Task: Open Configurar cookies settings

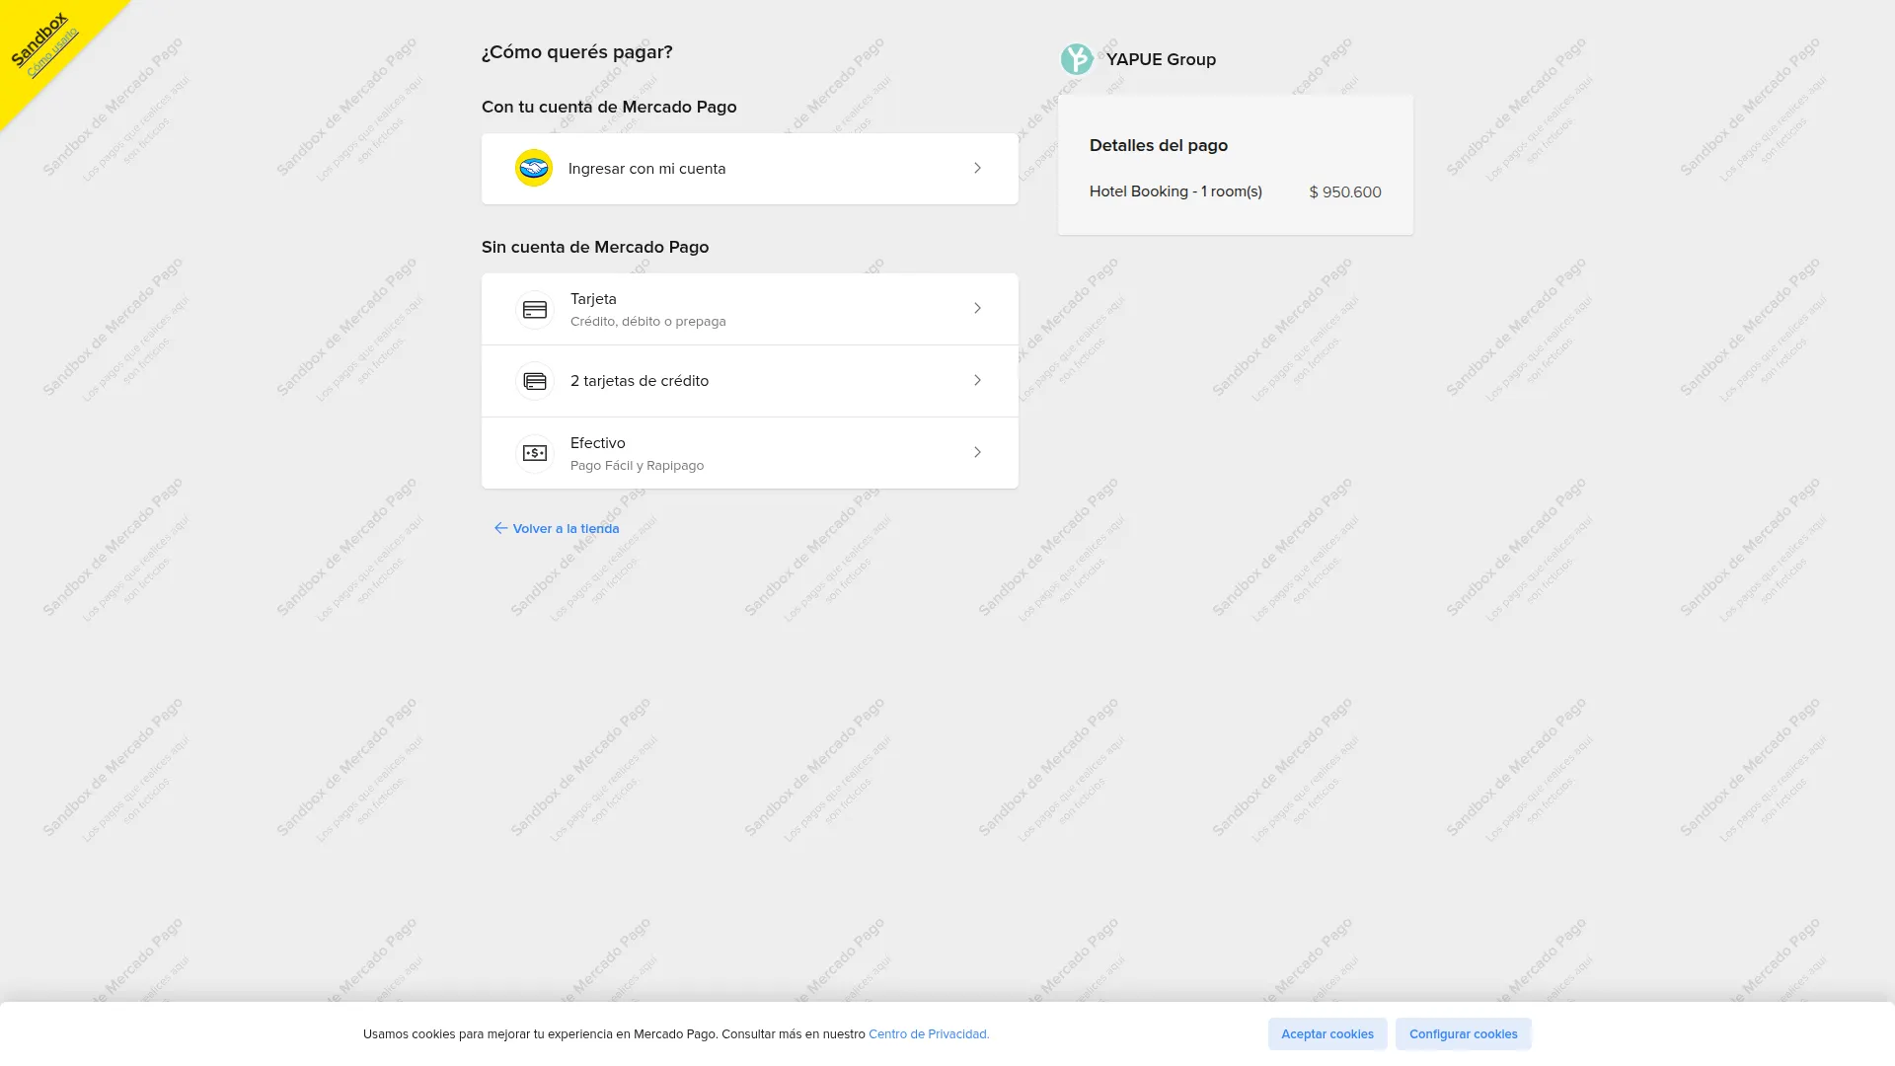Action: tap(1464, 1033)
